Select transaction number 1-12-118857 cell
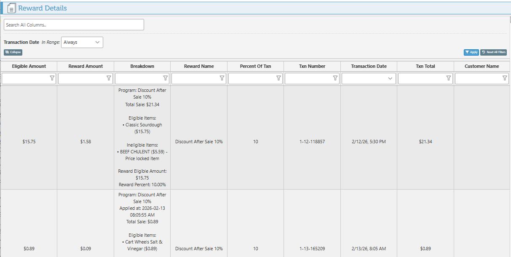 312,142
